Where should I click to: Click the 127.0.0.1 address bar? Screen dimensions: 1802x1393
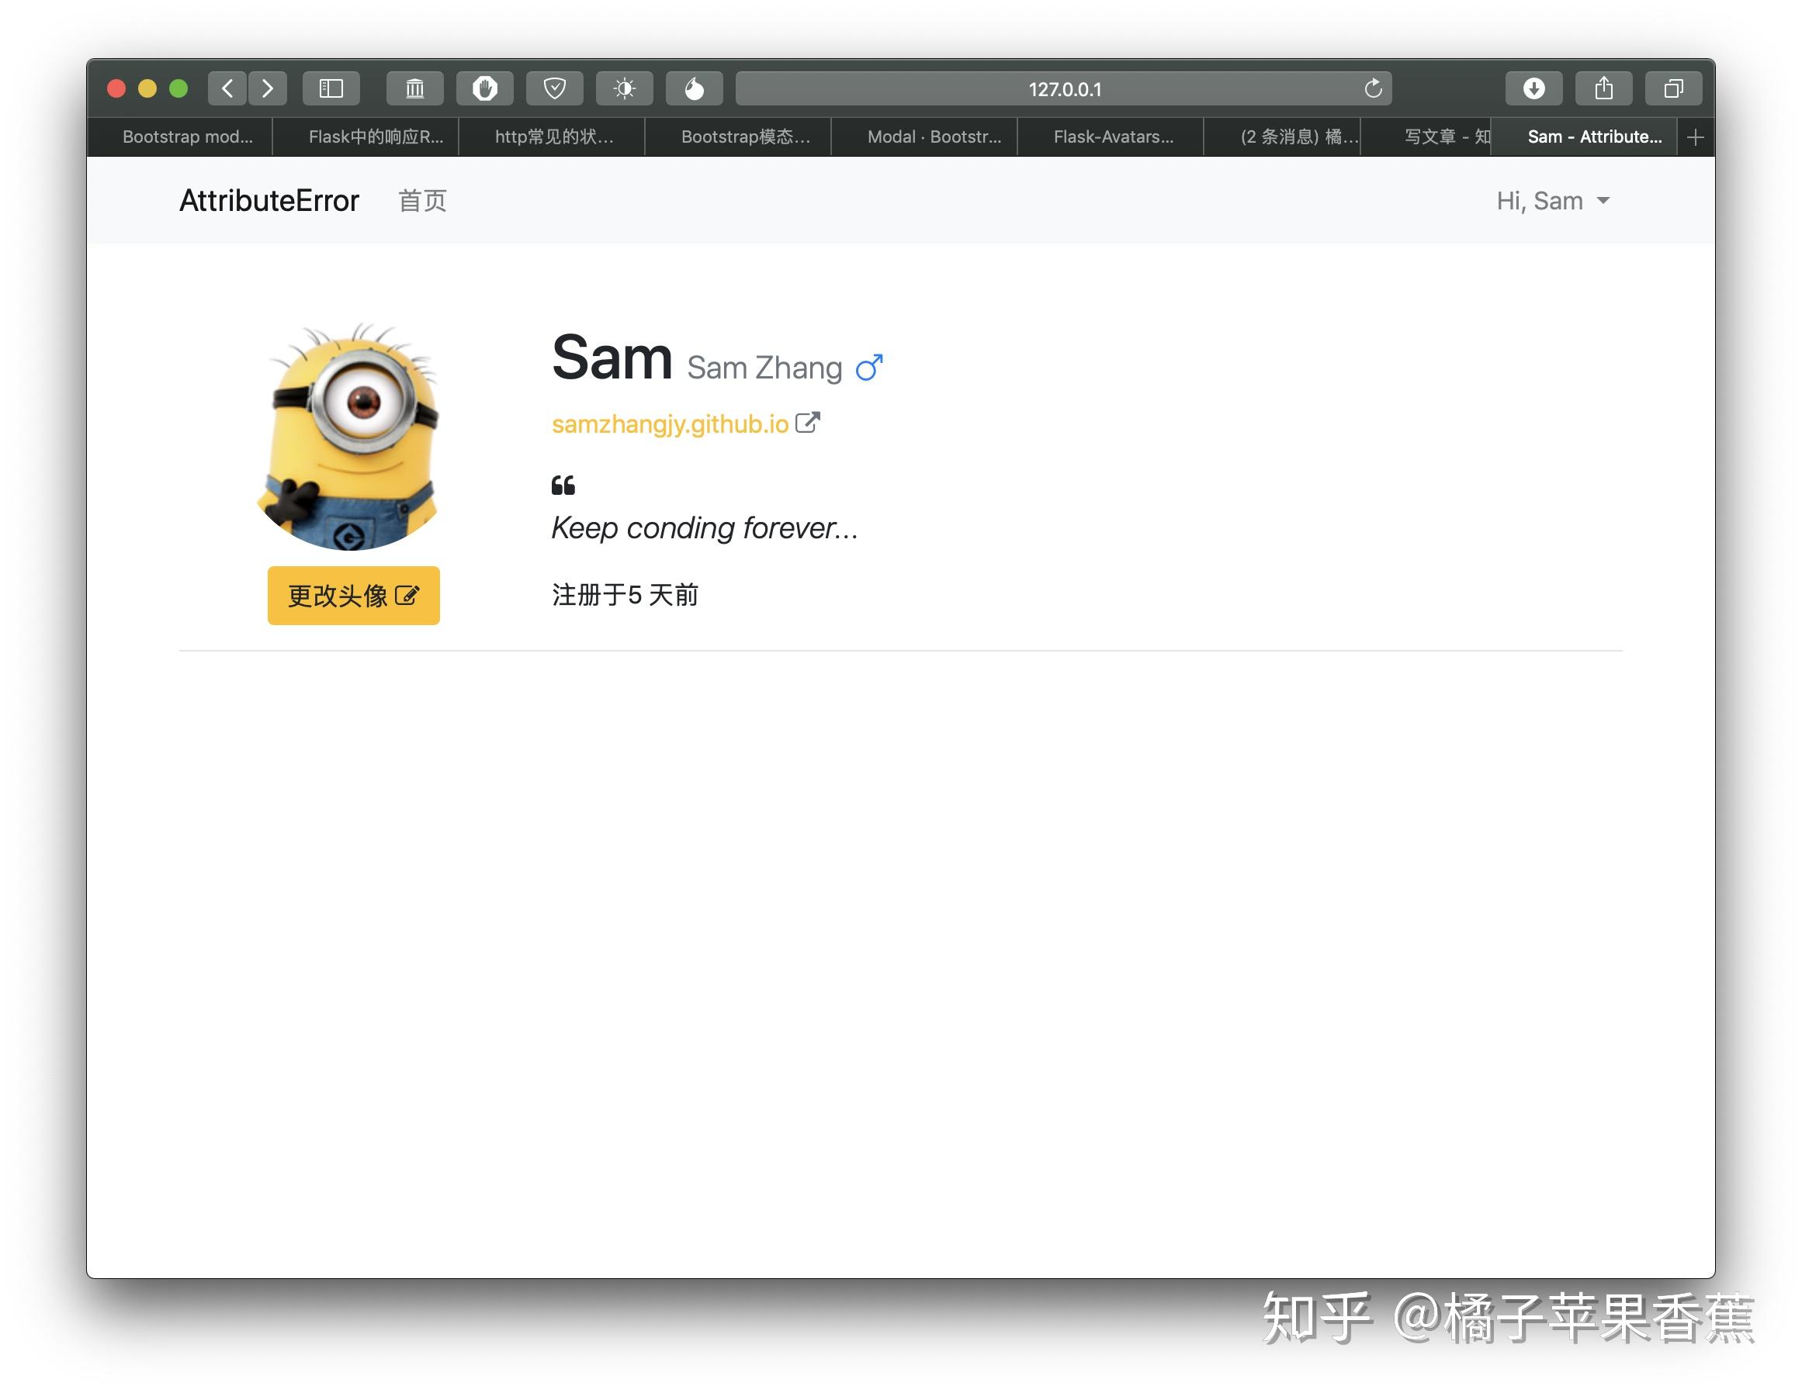point(1063,88)
